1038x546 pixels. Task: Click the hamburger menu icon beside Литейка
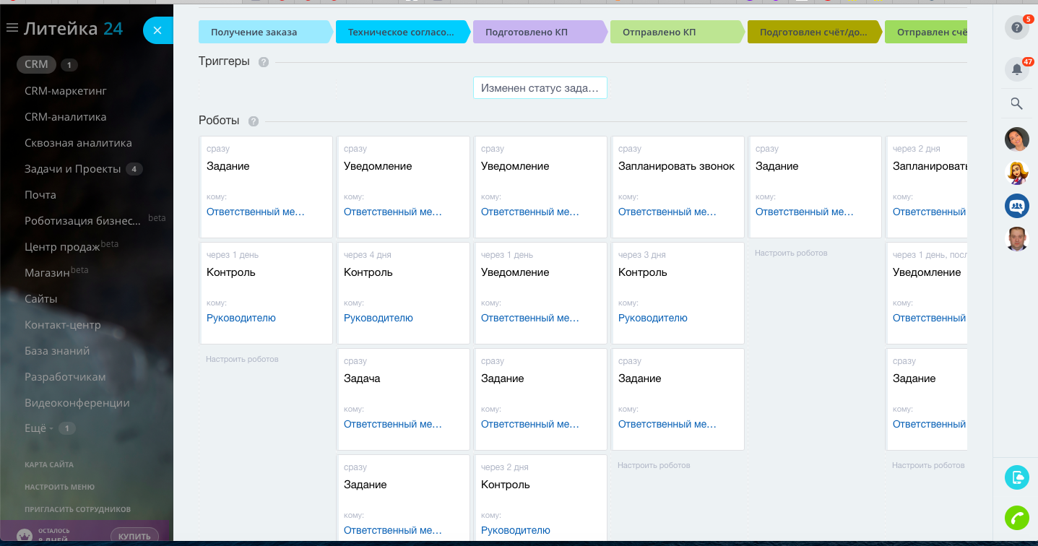12,28
